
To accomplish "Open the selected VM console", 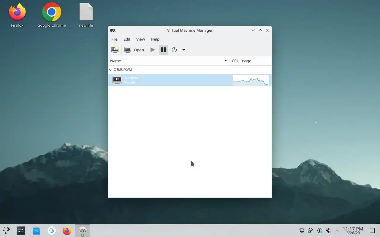I will pyautogui.click(x=134, y=50).
